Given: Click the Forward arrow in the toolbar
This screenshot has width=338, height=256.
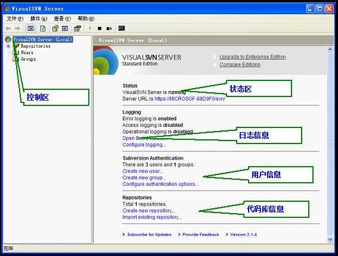Looking at the screenshot, I should pos(17,29).
